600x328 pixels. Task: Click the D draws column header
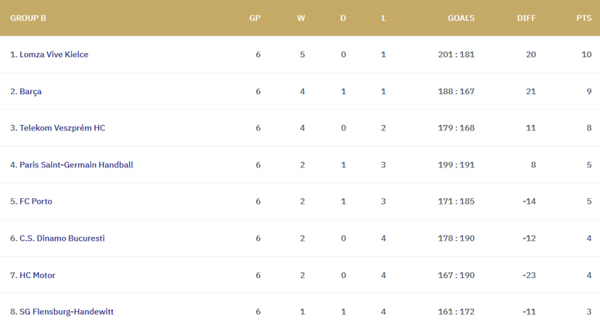(343, 18)
